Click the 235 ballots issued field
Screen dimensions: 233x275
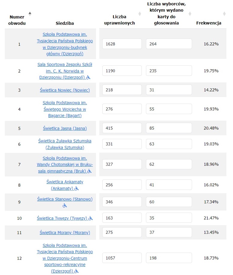pyautogui.click(x=169, y=71)
